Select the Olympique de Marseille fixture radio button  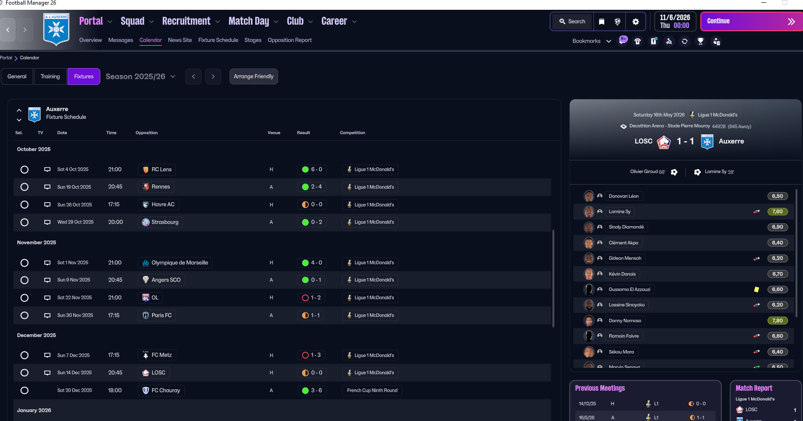click(25, 263)
